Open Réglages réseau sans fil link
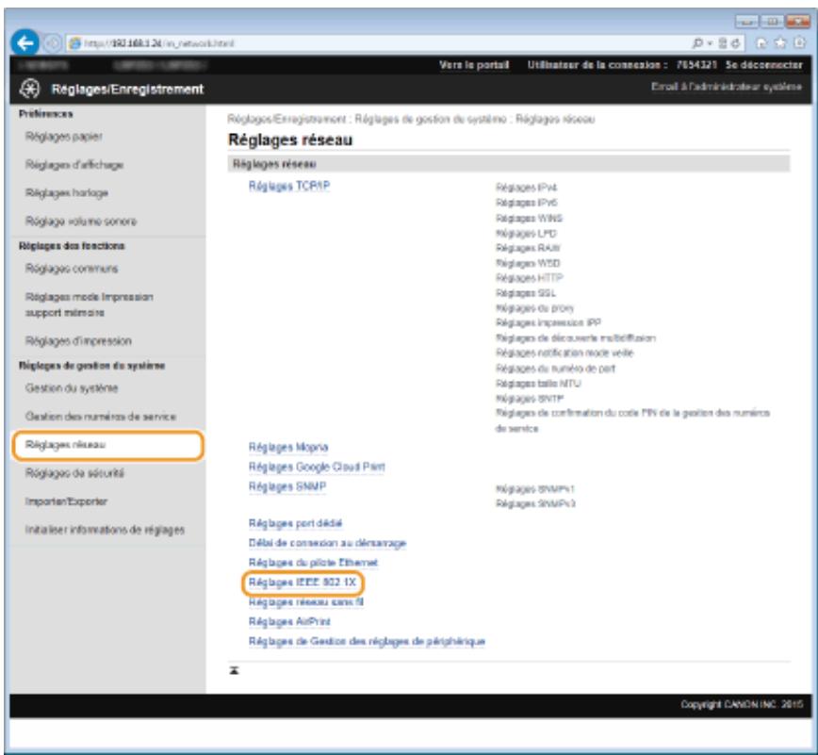Image resolution: width=818 pixels, height=755 pixels. click(x=306, y=602)
